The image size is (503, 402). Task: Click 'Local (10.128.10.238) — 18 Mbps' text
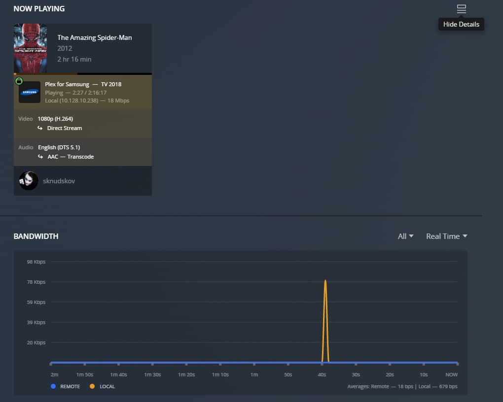(87, 100)
